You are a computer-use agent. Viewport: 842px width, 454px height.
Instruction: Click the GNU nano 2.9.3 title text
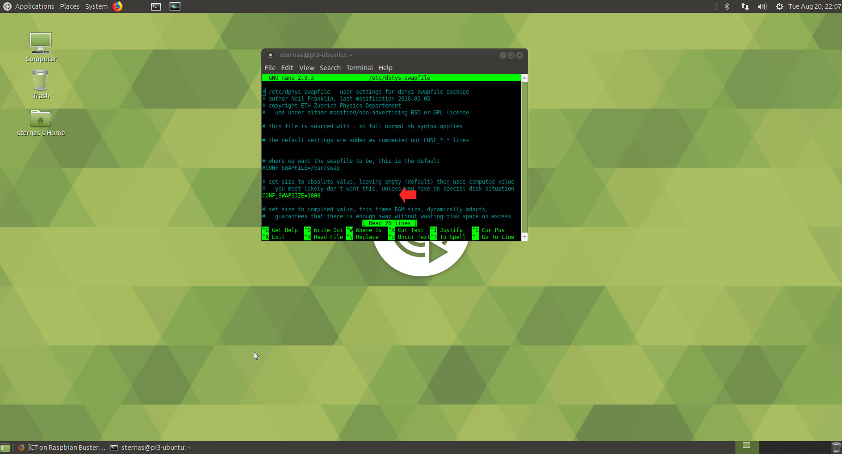291,78
